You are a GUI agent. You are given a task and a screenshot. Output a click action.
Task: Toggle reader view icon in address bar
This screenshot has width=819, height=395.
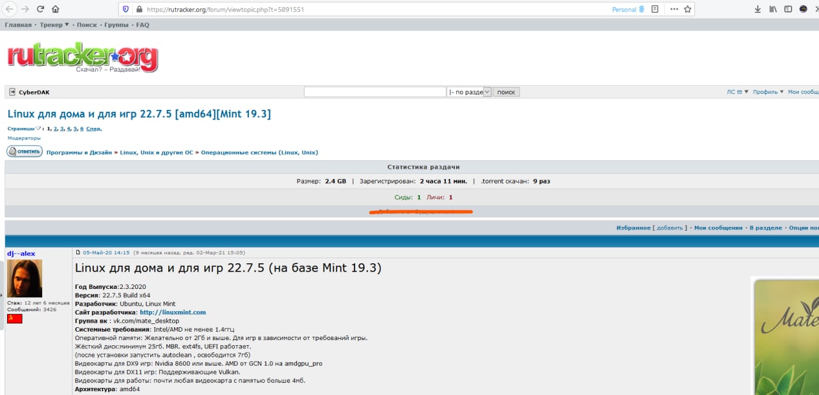[655, 9]
